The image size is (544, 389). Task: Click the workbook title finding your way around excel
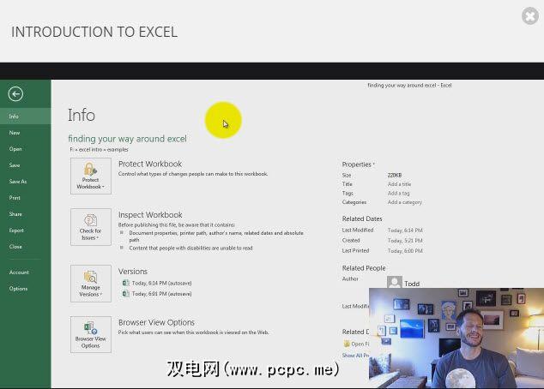coord(127,139)
